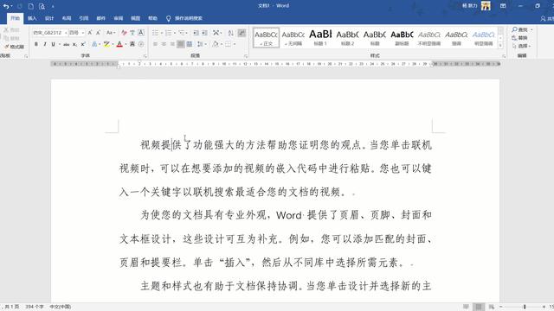Screen dimensions: 554x311
Task: Decrease font size with Shrink Font
Action: 98,33
